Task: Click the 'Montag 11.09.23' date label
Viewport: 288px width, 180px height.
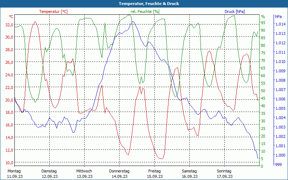Action: coord(14,174)
